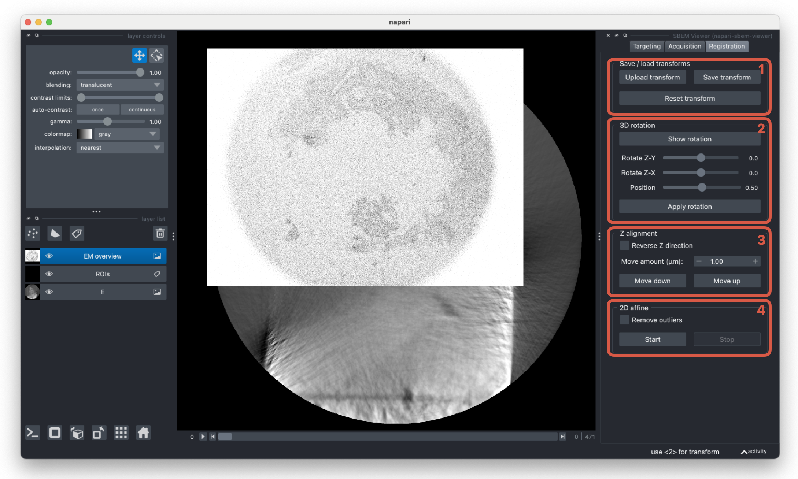
Task: Create a new labels layer
Action: (77, 233)
